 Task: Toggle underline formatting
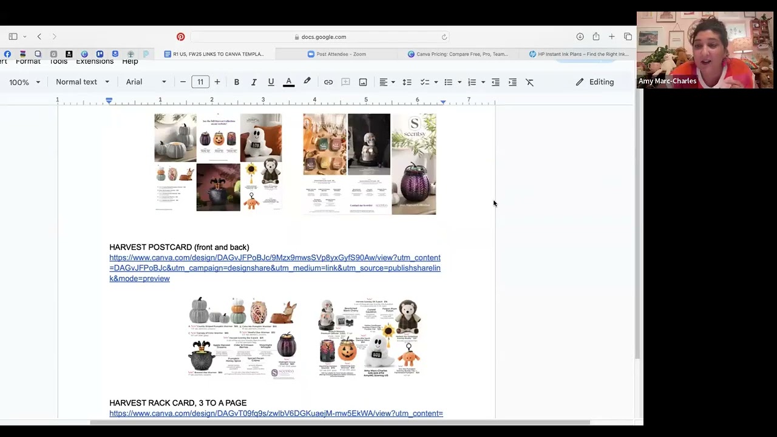[x=271, y=82]
